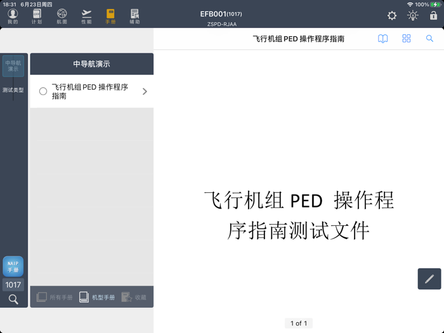Open the book reading-mode icon
Viewport: 444px width, 333px height.
point(383,39)
